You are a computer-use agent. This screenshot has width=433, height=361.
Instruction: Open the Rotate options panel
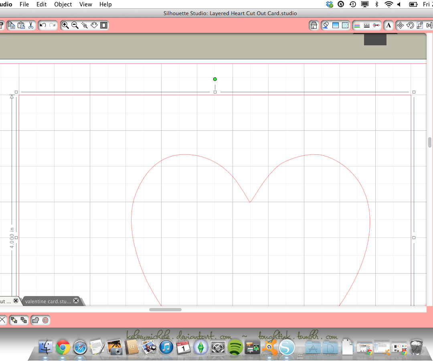pyautogui.click(x=410, y=25)
